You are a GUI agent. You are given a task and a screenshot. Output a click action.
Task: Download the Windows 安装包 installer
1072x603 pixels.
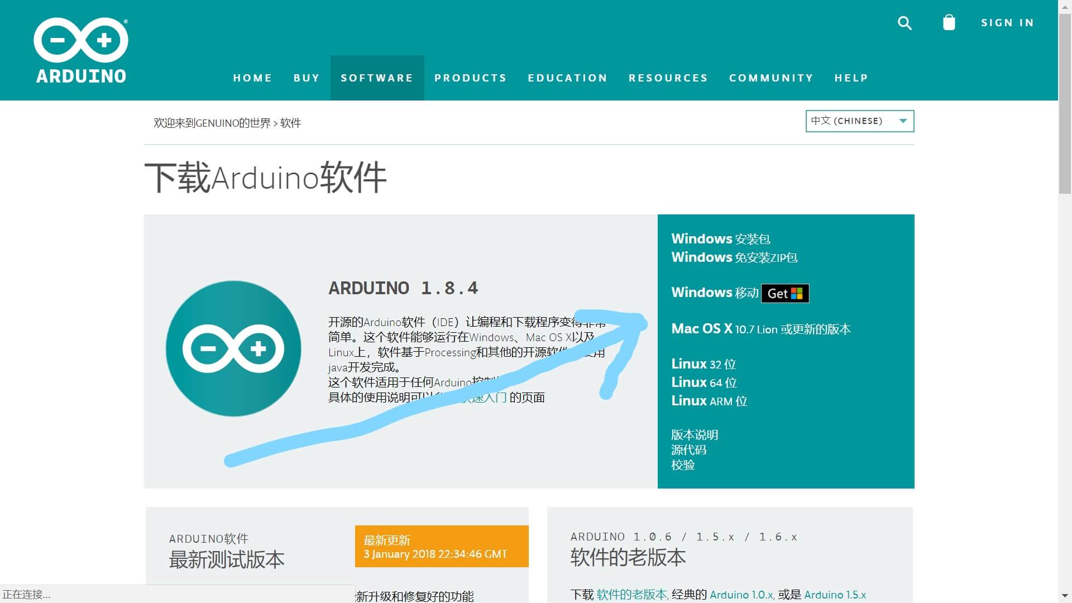coord(720,239)
